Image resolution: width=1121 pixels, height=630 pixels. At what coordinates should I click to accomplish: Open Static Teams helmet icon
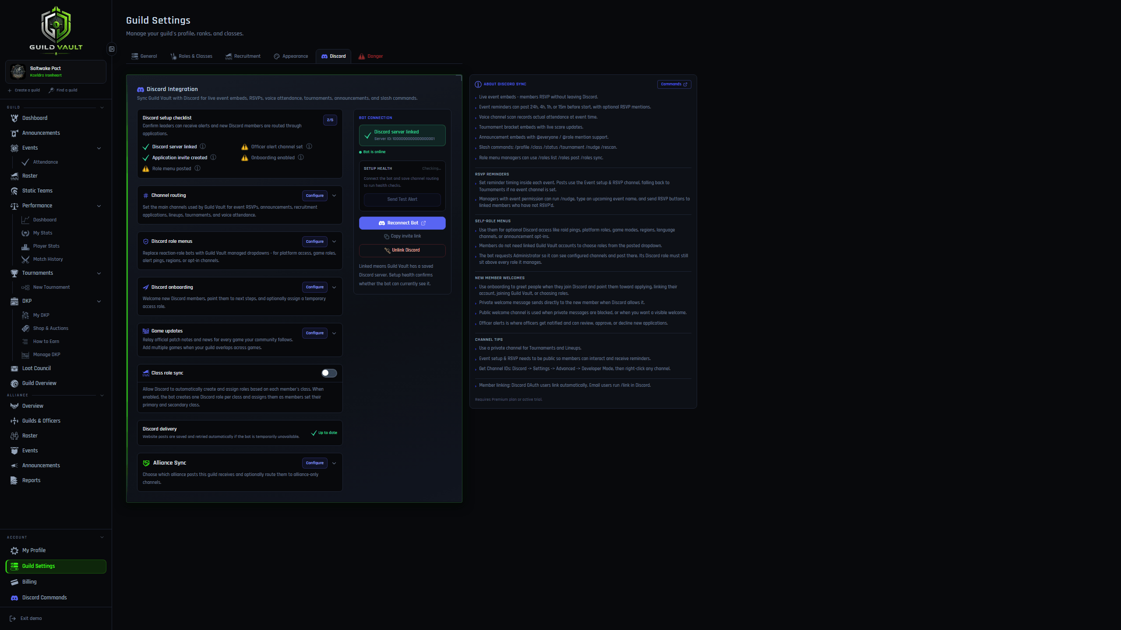click(14, 191)
